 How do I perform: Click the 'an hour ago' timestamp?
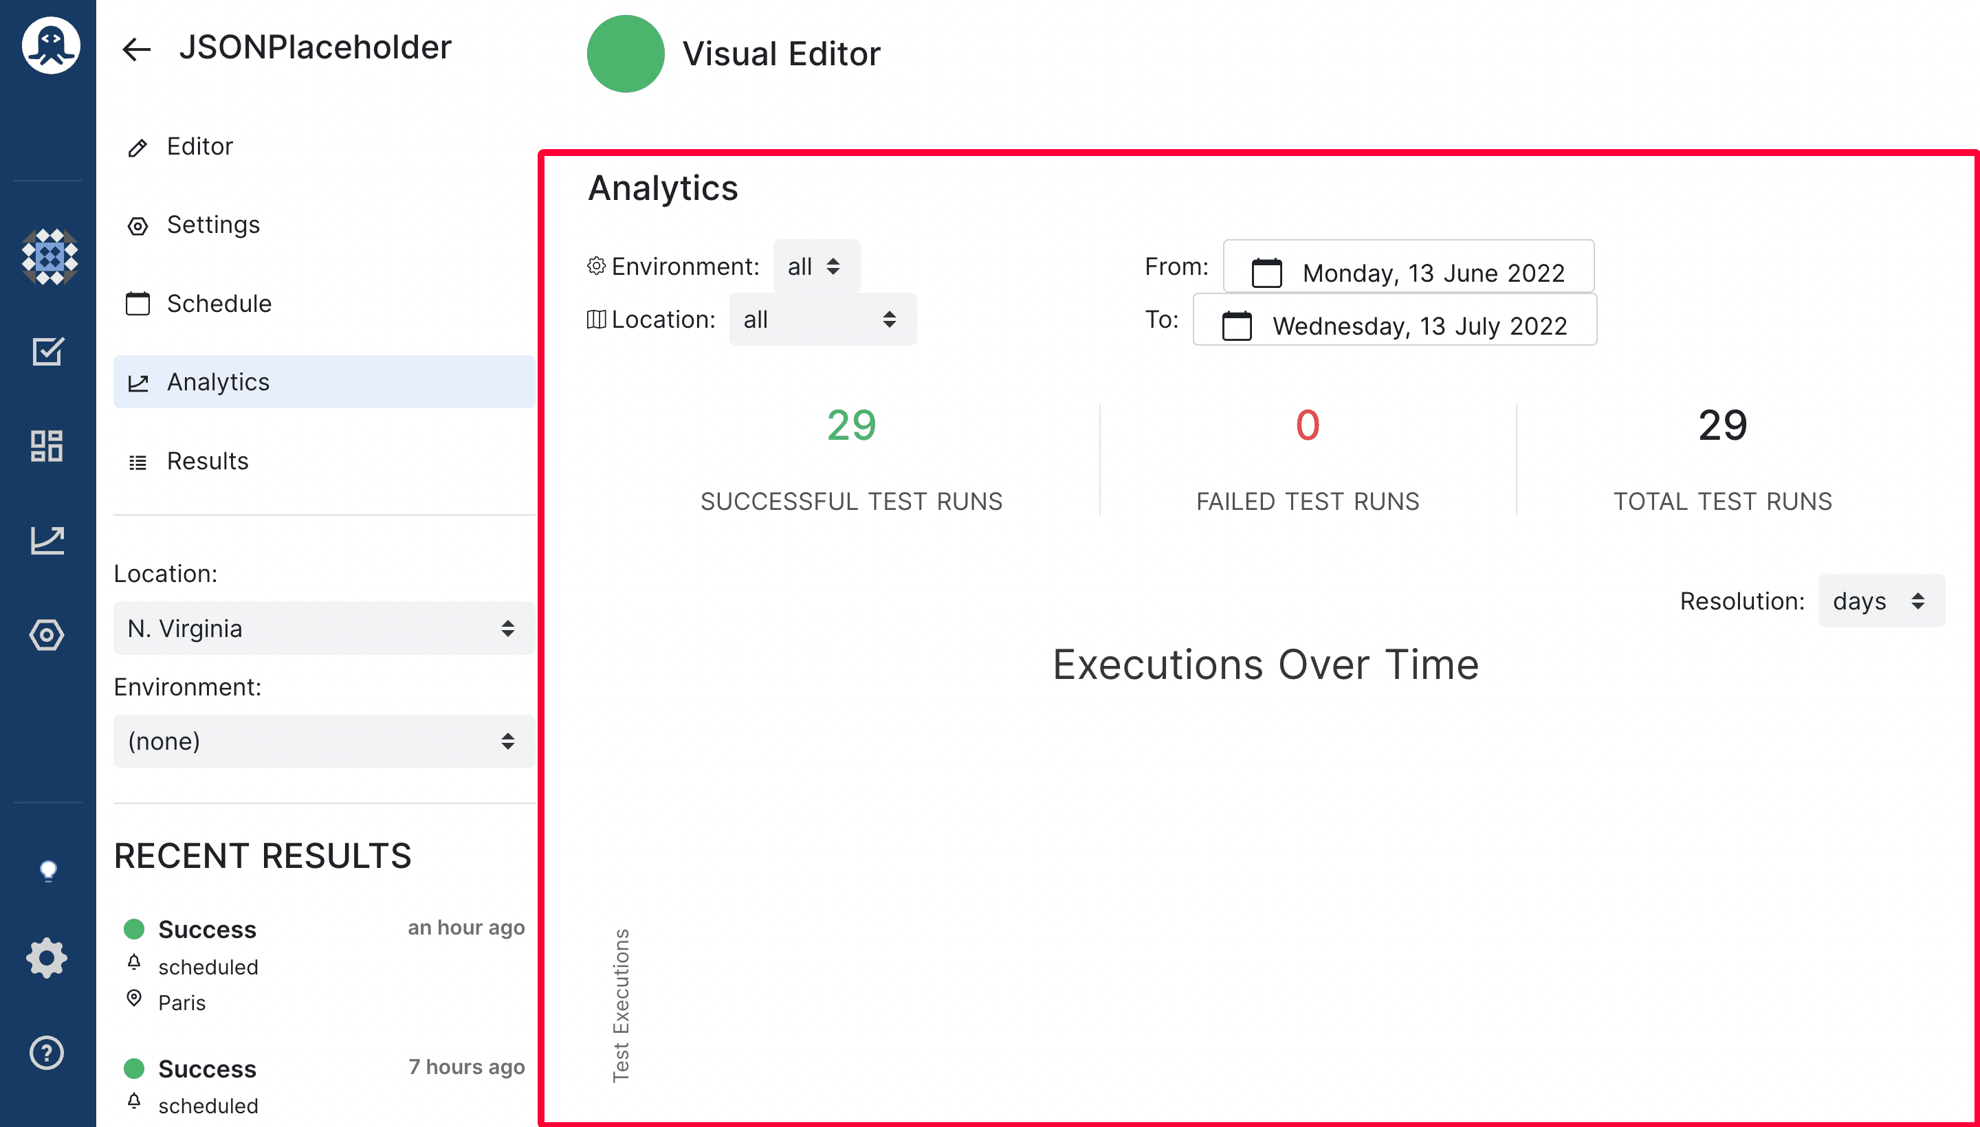[466, 927]
